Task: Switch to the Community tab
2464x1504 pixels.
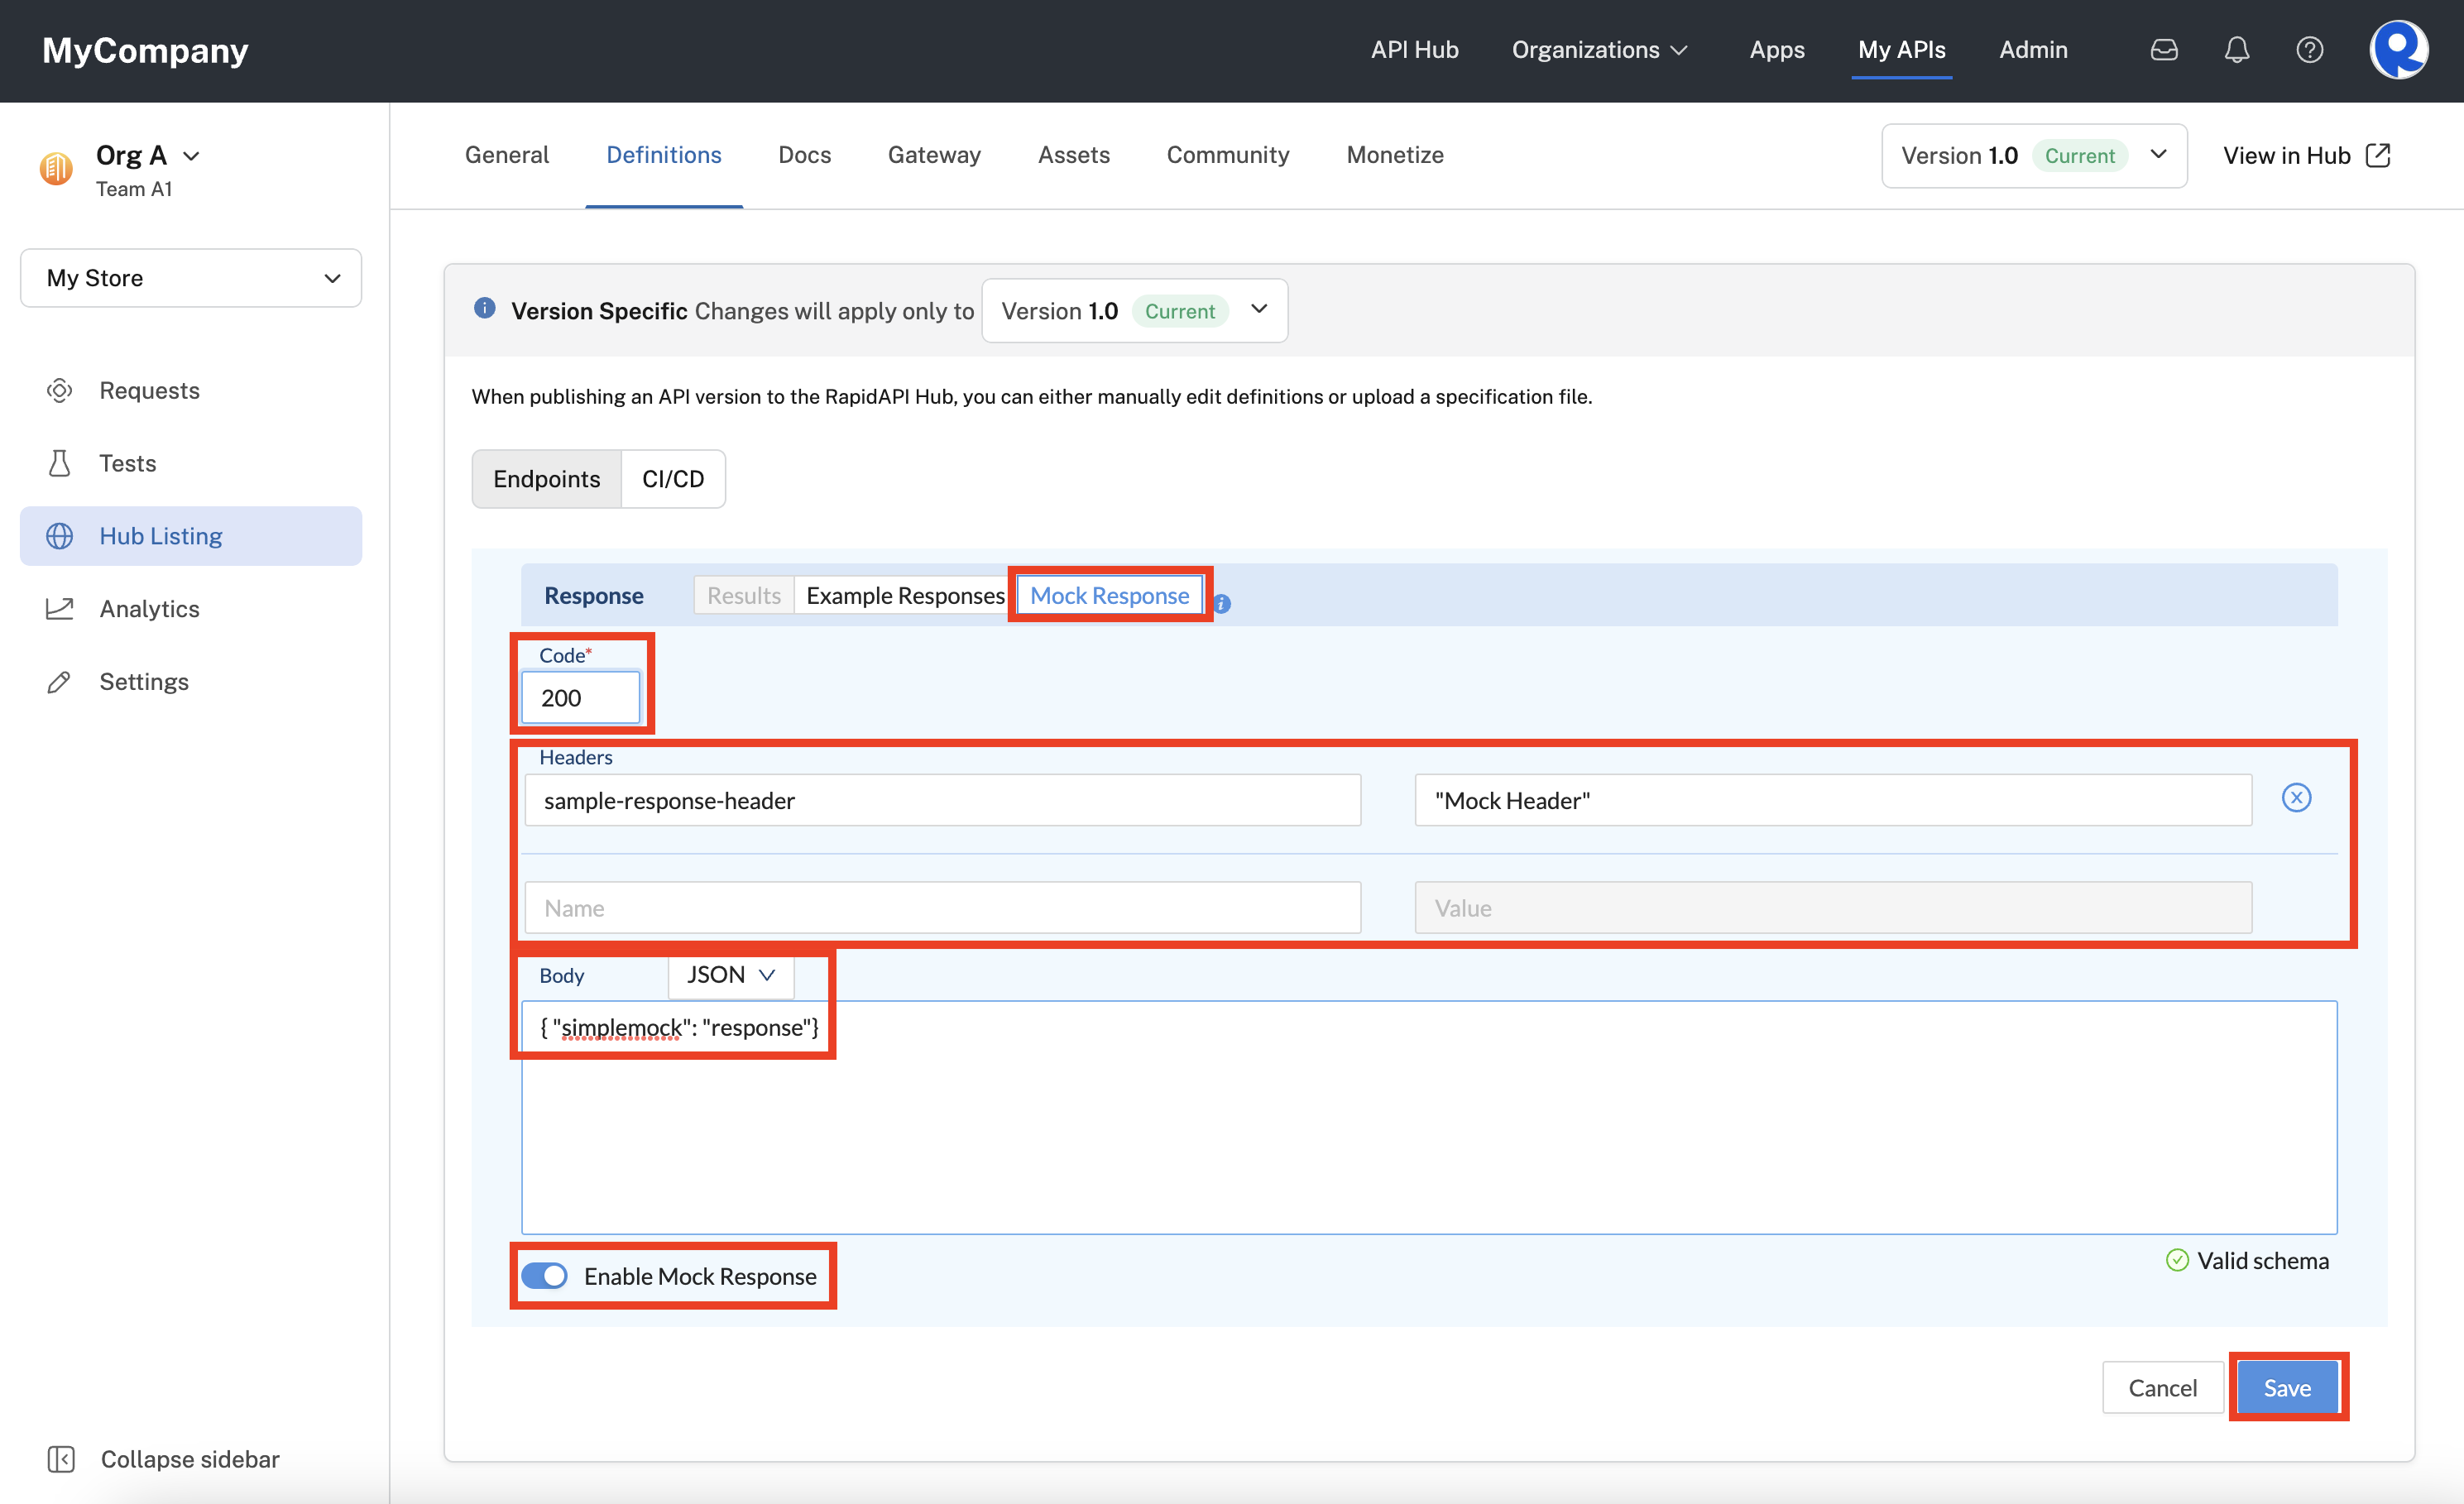Action: [x=1227, y=155]
